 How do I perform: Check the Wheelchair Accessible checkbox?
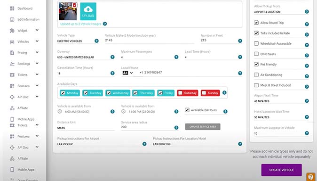click(256, 43)
